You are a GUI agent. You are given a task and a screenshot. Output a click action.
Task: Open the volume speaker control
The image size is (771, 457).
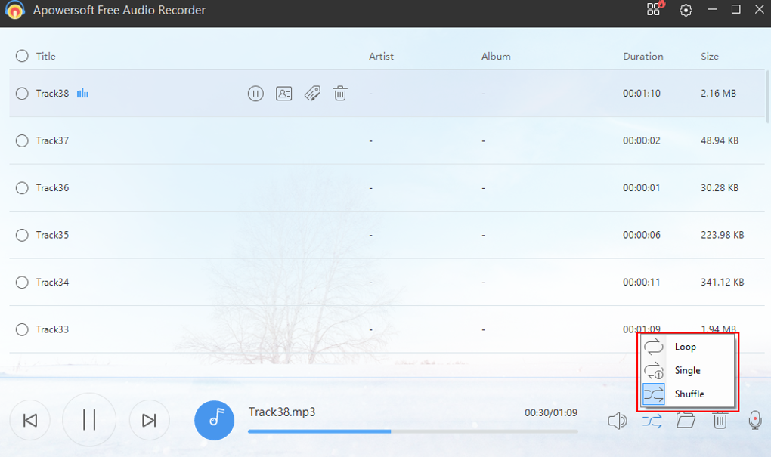click(617, 421)
